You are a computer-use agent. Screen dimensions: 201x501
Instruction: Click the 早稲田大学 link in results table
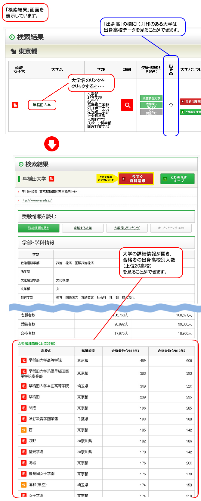(x=42, y=105)
